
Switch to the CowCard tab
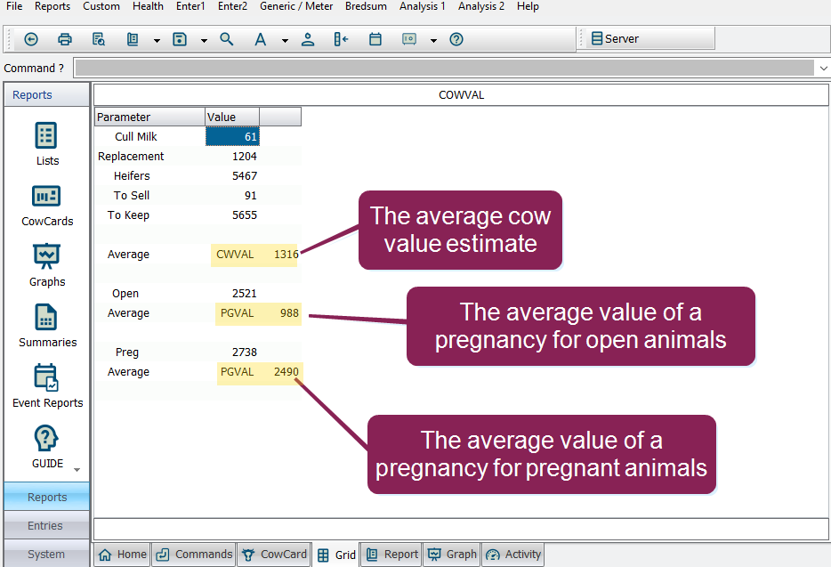coord(274,555)
